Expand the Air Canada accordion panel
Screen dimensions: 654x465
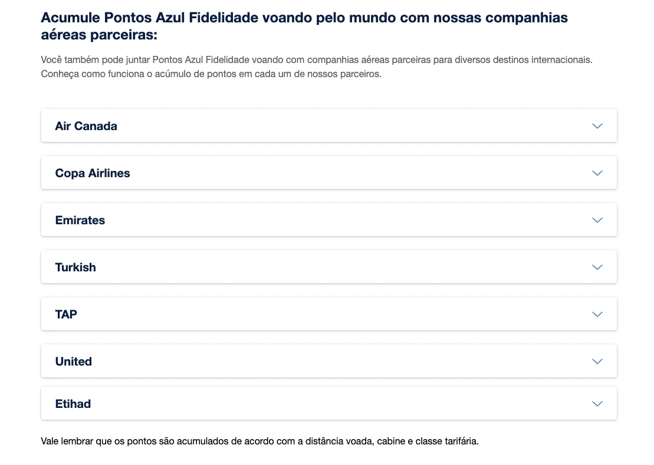click(328, 125)
